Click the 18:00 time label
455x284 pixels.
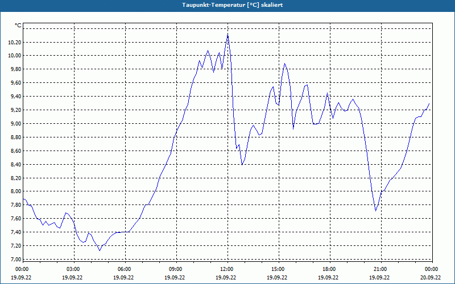330,269
